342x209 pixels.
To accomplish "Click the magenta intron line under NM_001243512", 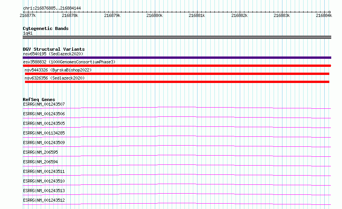I will (177, 203).
